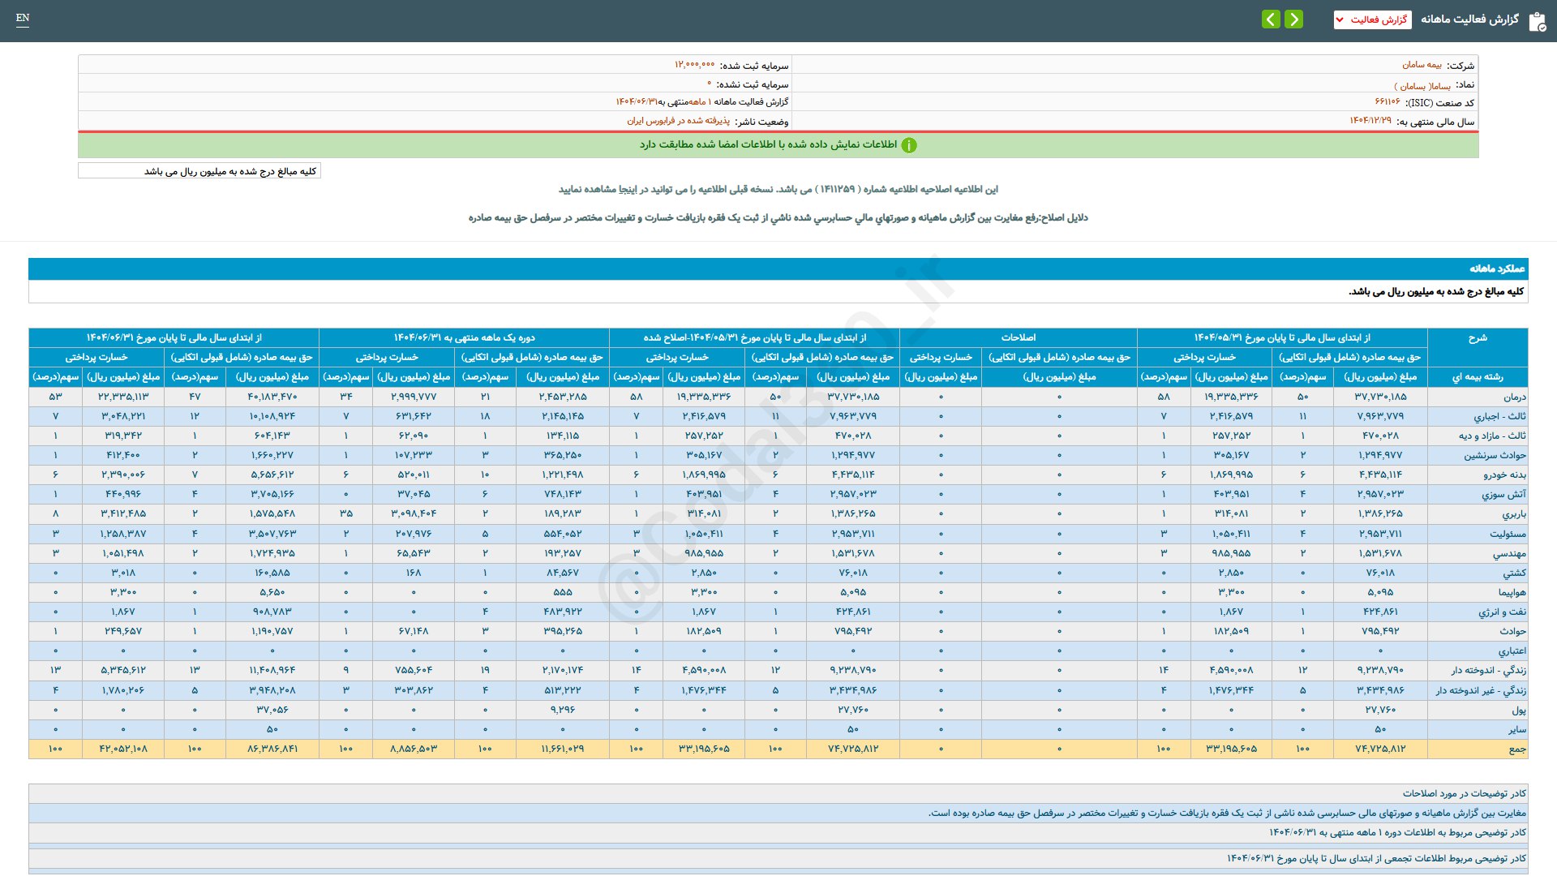Switch language with the EN link
Screen dimensions: 1557x876
(23, 18)
